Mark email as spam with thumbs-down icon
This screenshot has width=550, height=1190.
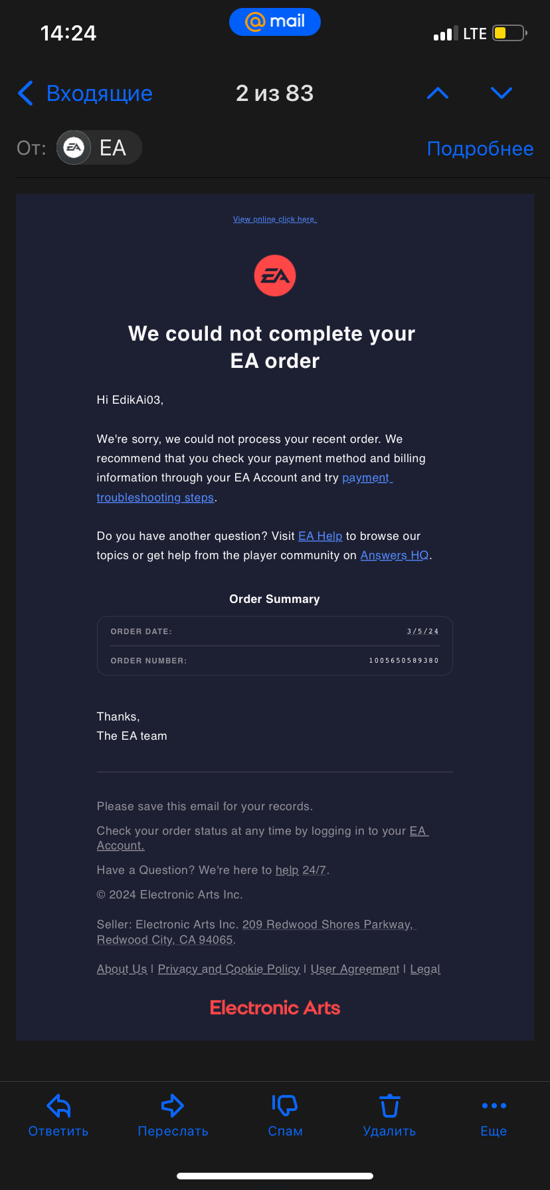285,1106
